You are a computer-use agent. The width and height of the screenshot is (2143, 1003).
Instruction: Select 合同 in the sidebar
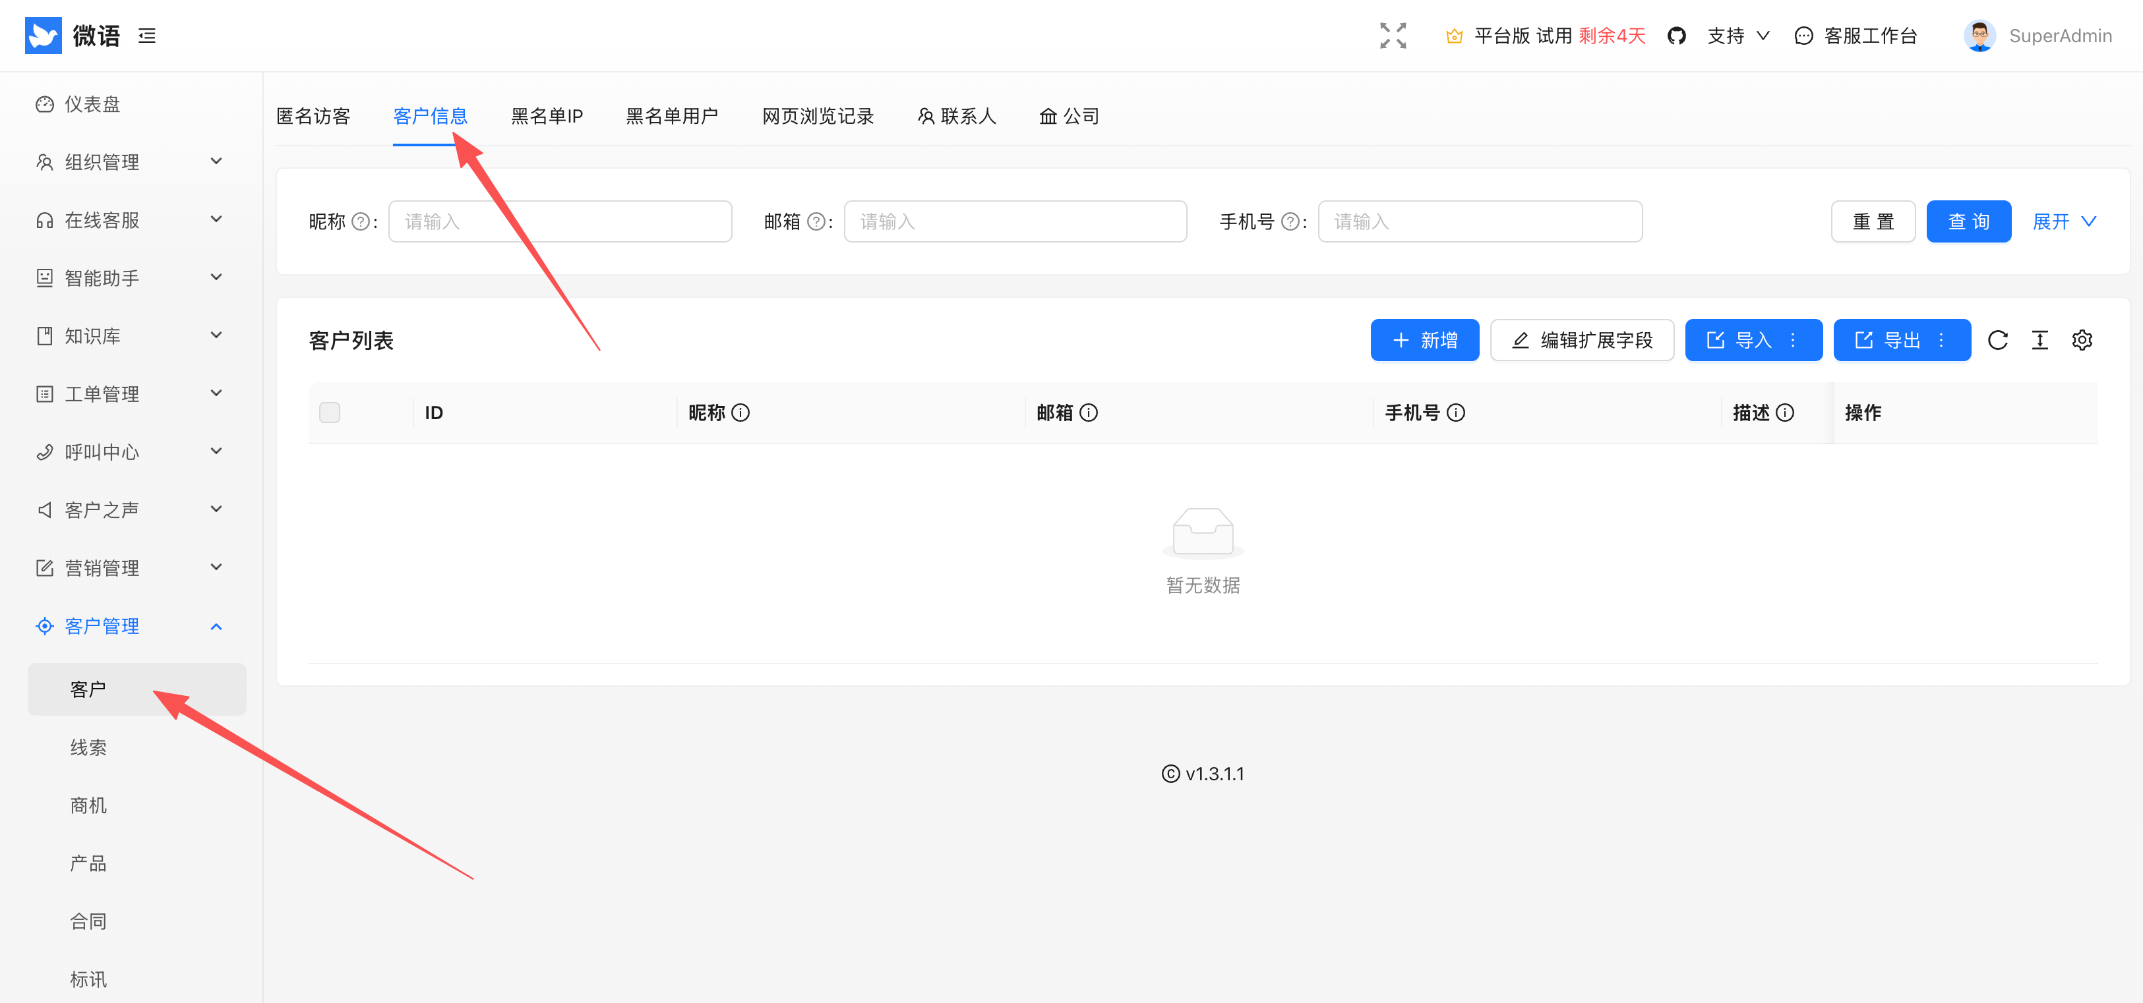pos(136,921)
